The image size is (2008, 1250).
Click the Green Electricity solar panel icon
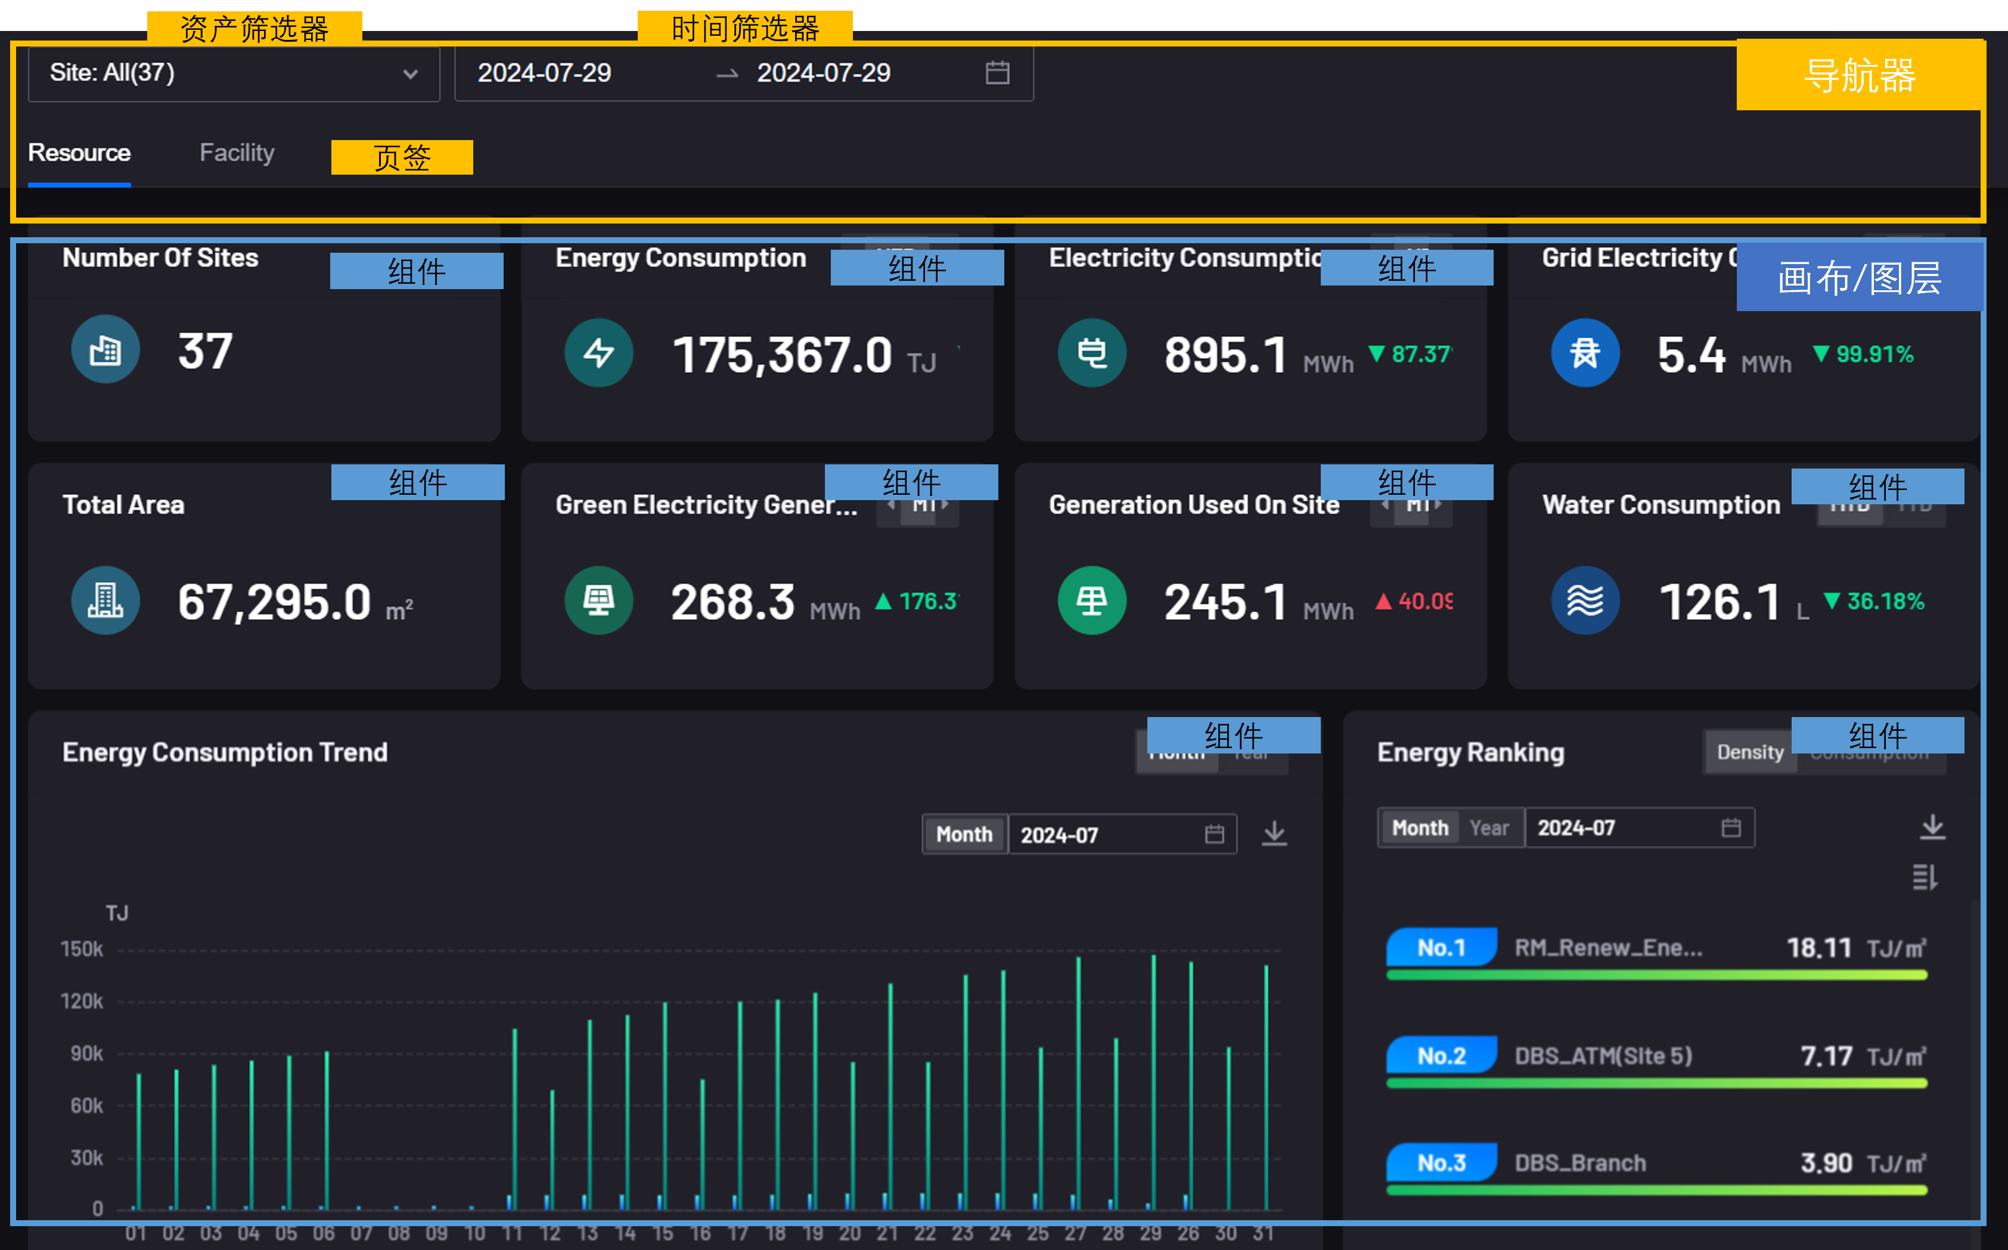point(598,601)
